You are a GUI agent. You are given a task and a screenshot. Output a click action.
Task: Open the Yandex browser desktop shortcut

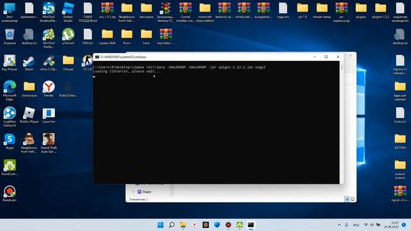point(49,89)
